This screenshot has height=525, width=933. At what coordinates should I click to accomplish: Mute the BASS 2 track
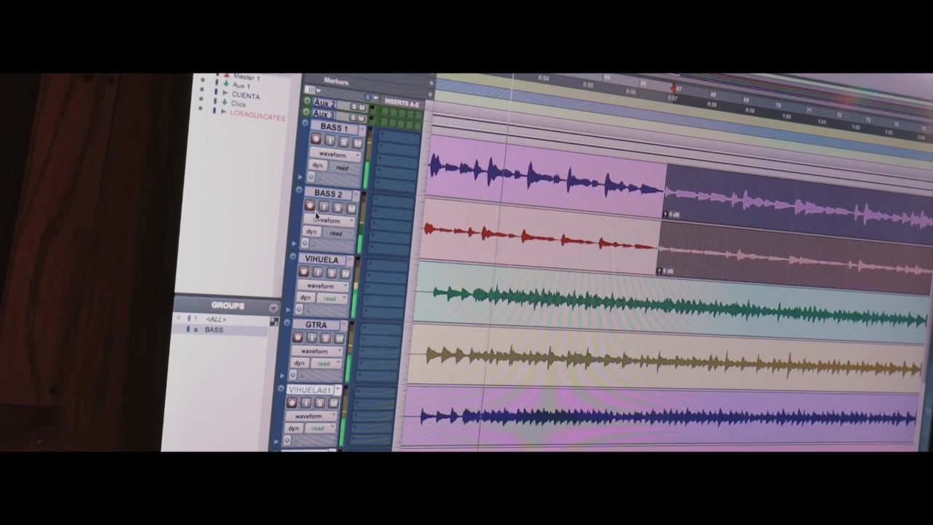point(351,209)
